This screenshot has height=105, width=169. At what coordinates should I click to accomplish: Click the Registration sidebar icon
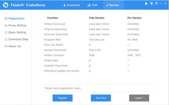click(6, 18)
